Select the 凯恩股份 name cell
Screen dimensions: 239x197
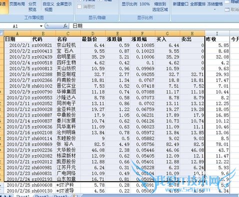click(68, 161)
